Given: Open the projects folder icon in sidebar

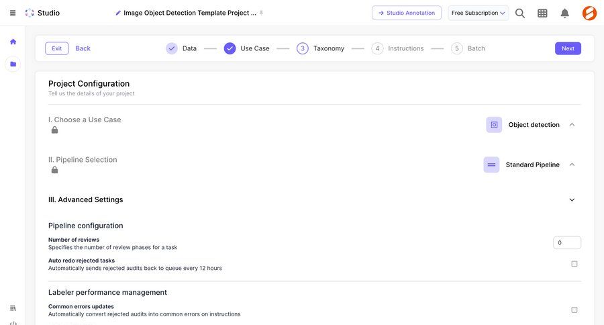Looking at the screenshot, I should pos(13,64).
